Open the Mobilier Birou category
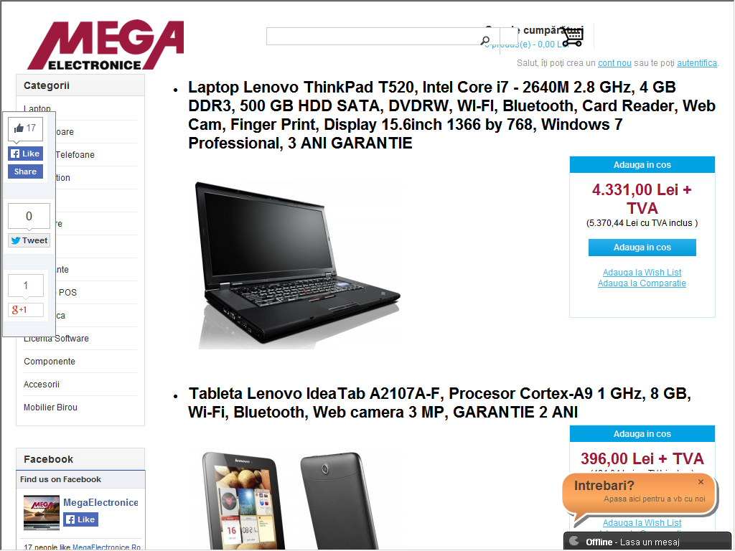735x551 pixels. coord(51,408)
